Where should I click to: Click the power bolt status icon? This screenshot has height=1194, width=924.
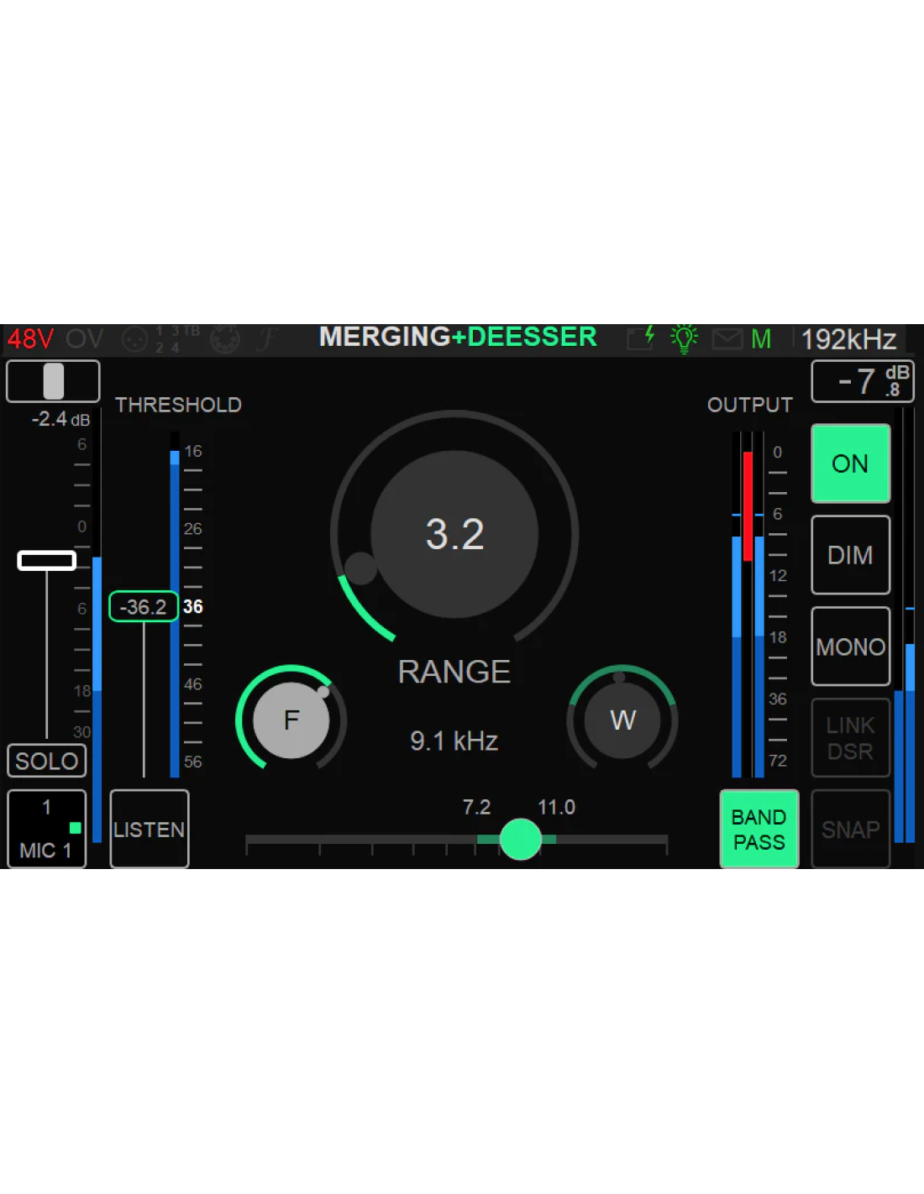pos(641,338)
